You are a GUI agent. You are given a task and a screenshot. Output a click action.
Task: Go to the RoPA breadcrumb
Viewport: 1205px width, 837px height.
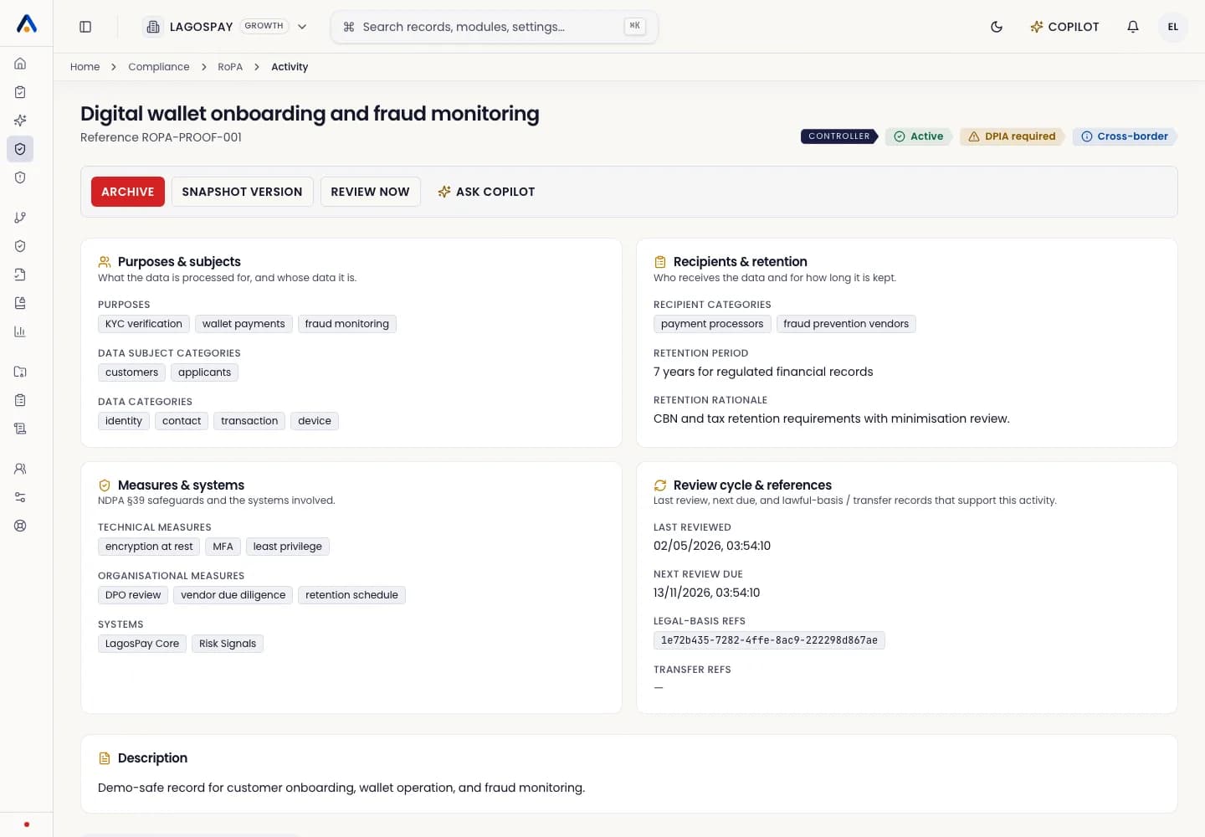tap(230, 67)
